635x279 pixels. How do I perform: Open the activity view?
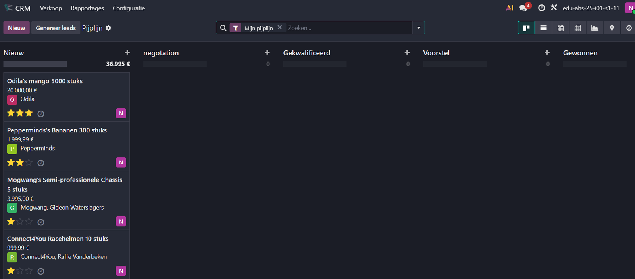[x=629, y=28]
